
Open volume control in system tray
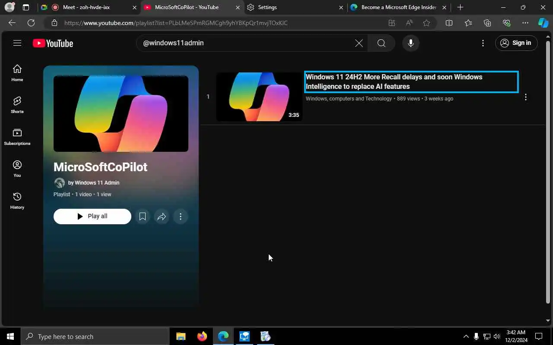pyautogui.click(x=497, y=336)
